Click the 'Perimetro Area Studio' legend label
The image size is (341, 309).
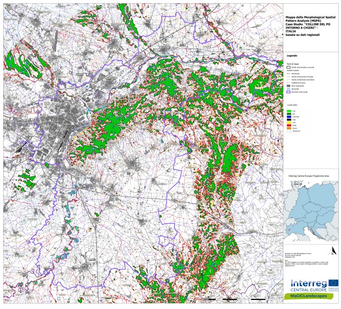299,92
